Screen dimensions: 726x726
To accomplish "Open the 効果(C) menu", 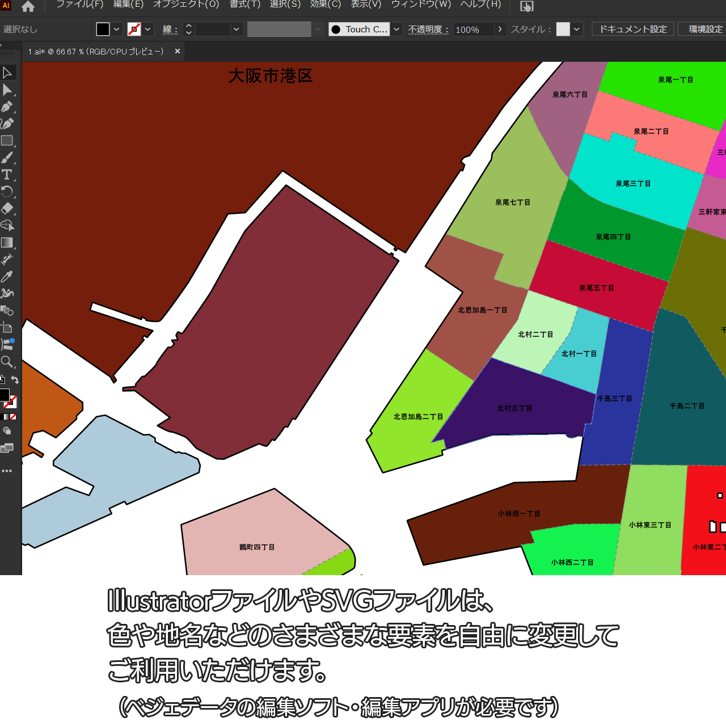I will (326, 5).
